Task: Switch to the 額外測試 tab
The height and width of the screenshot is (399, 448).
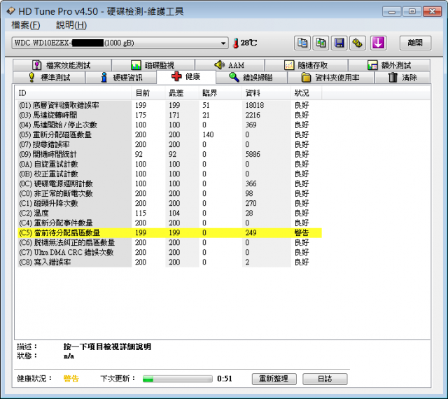Action: (389, 65)
